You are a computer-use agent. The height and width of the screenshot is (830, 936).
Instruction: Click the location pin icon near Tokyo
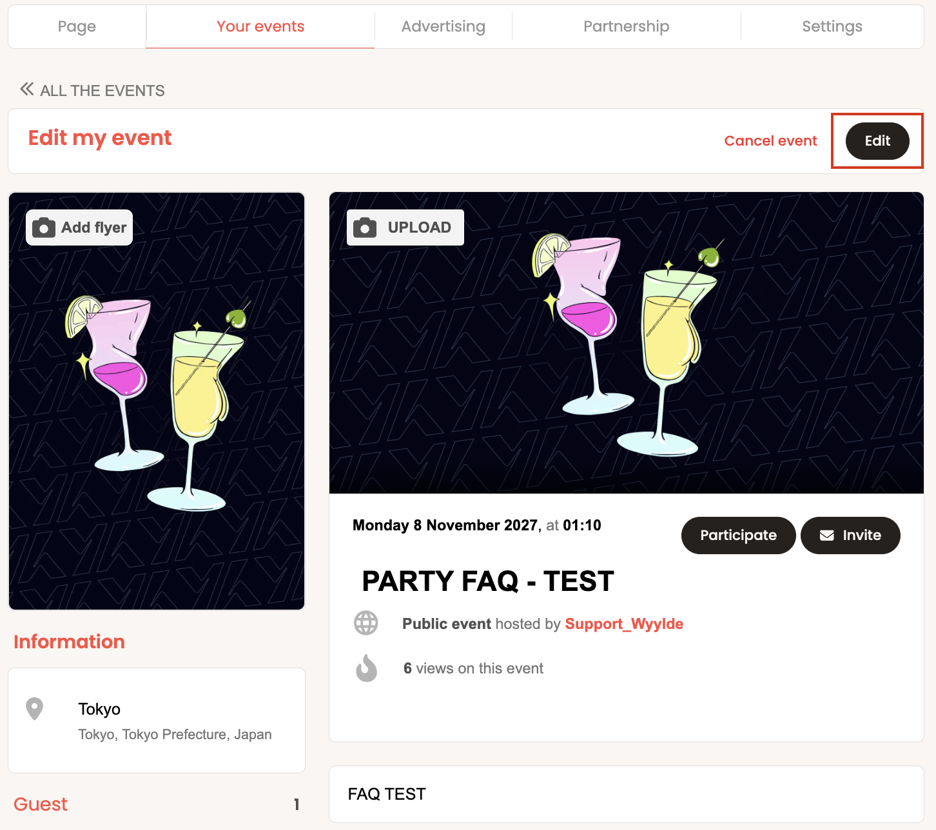[x=34, y=709]
